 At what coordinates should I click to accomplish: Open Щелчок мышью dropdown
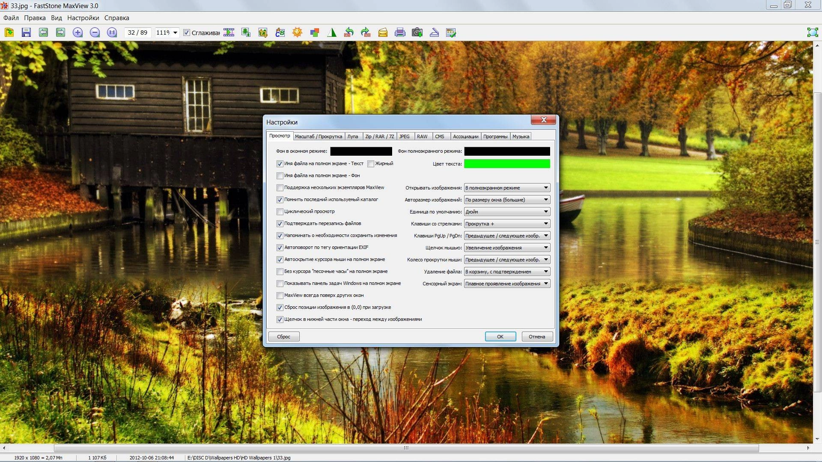[507, 248]
